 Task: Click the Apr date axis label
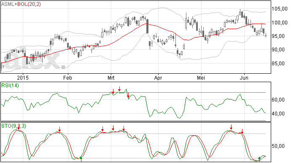(x=158, y=77)
